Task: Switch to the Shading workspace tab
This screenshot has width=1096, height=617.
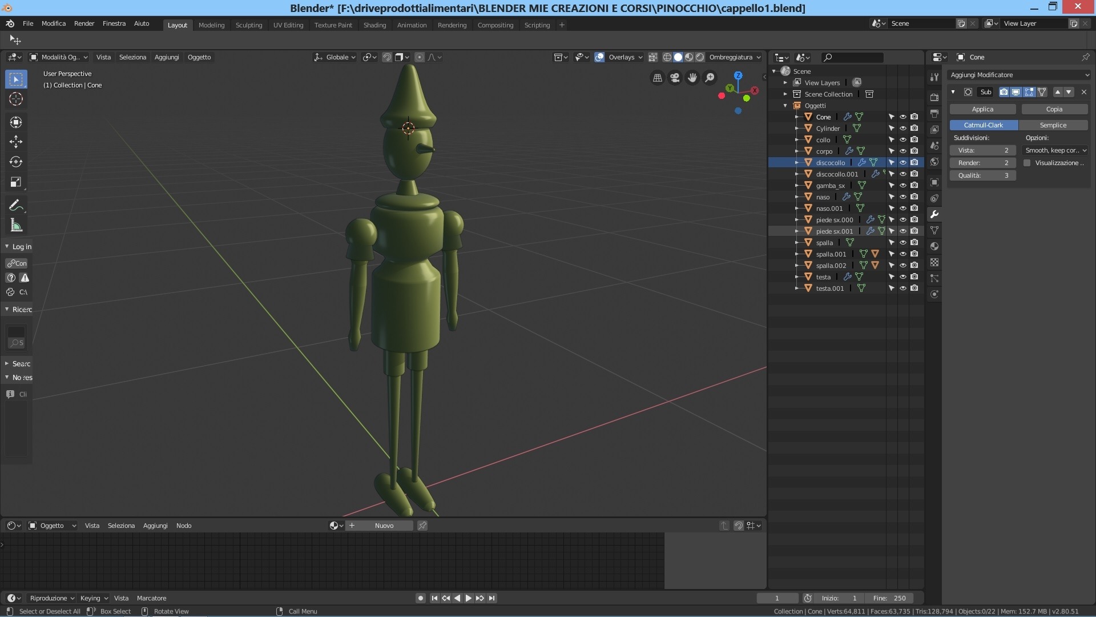Action: coord(374,25)
